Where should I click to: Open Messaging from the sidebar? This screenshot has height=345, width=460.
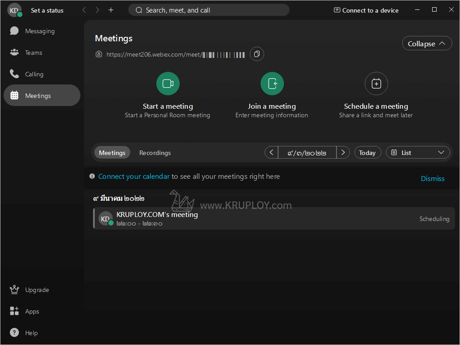[x=42, y=31]
